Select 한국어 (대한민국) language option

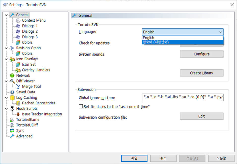[183, 42]
